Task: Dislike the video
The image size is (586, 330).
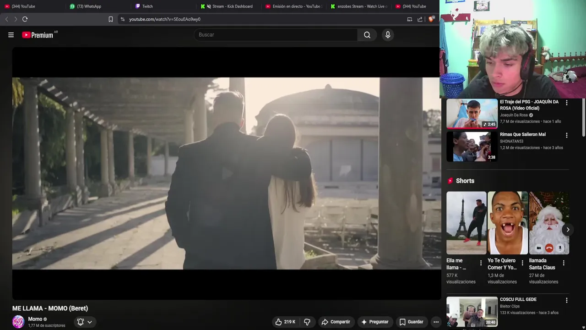Action: point(307,322)
